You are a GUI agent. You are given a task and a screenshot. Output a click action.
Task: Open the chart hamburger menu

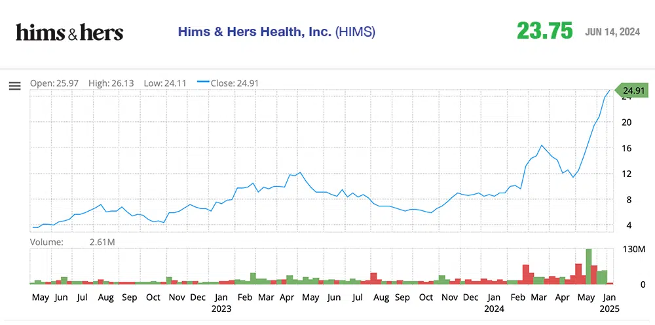coord(14,86)
